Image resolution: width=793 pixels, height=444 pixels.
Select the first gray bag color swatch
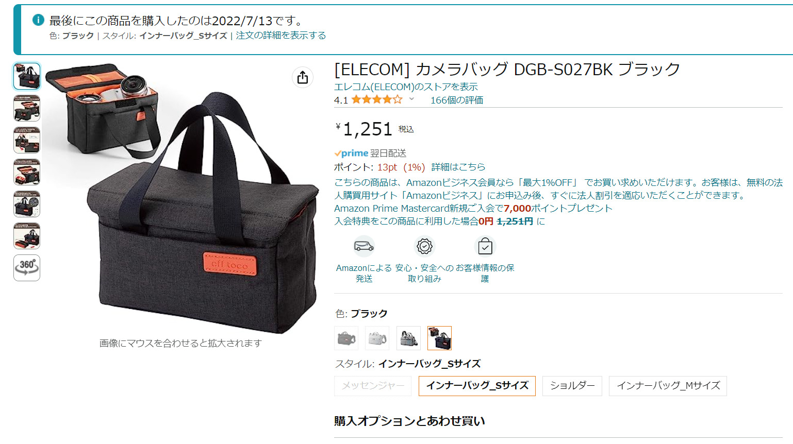346,338
